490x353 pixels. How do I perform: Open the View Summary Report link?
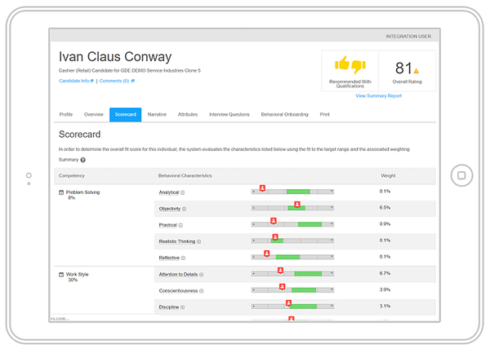click(x=378, y=95)
